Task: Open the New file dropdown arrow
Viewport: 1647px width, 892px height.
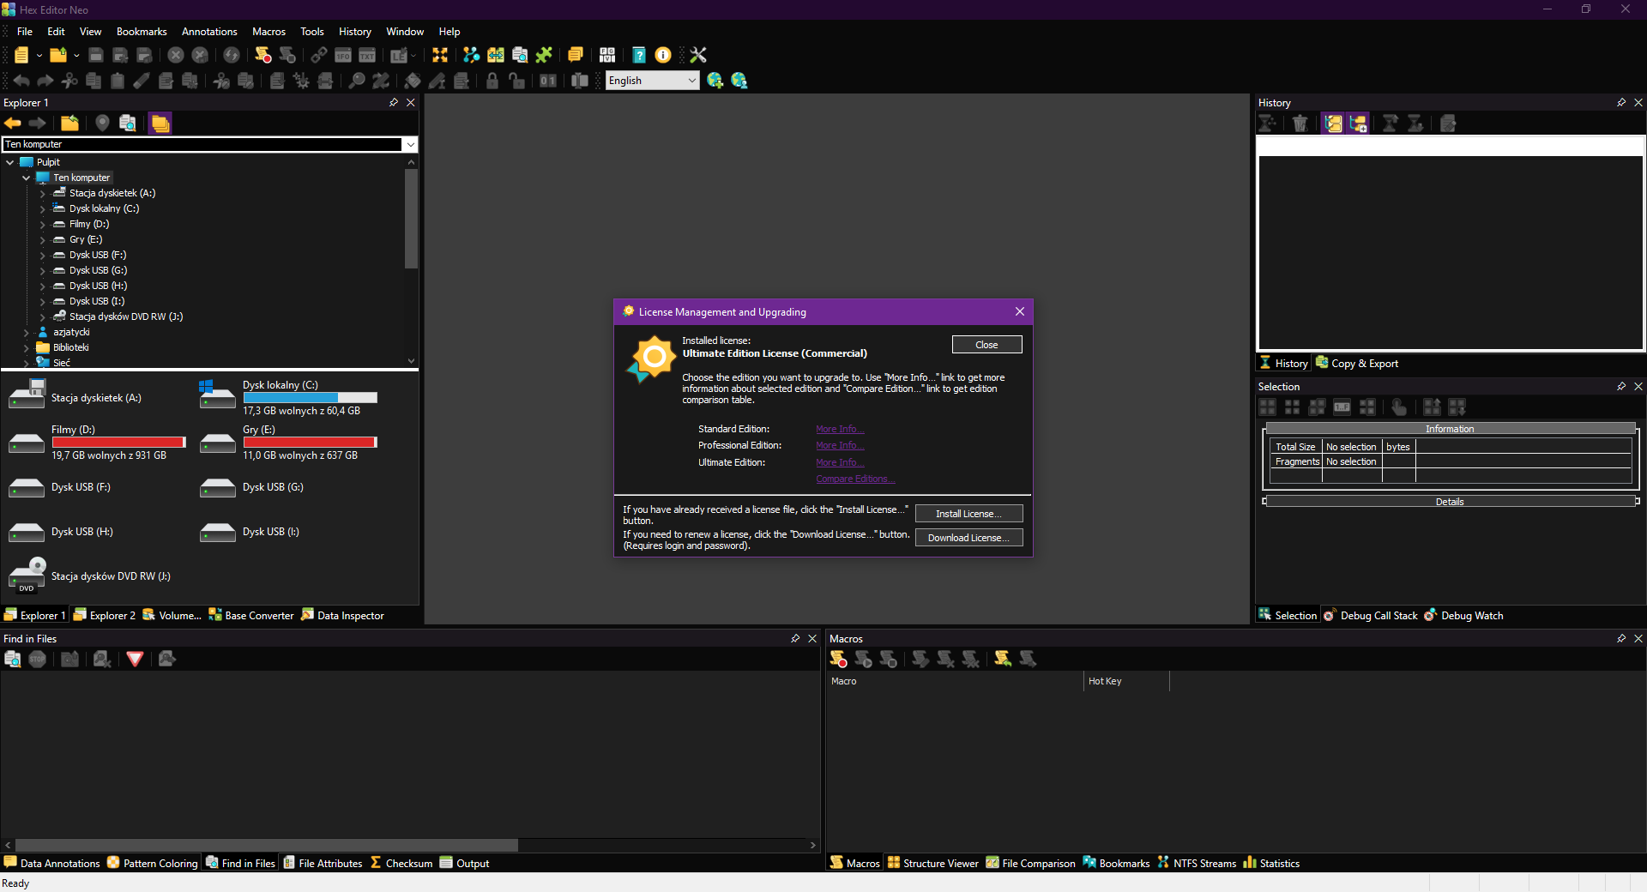Action: tap(39, 55)
